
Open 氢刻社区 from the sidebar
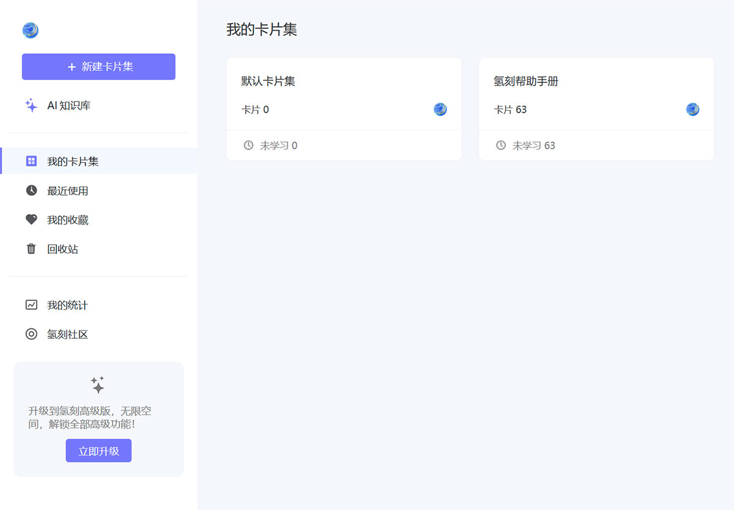click(69, 334)
